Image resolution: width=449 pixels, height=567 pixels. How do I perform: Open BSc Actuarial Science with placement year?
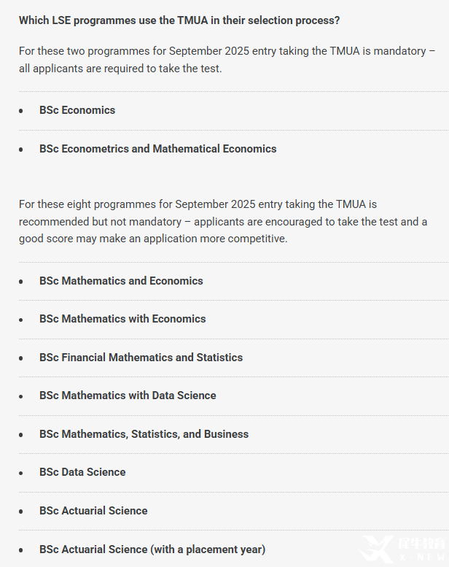(x=152, y=549)
